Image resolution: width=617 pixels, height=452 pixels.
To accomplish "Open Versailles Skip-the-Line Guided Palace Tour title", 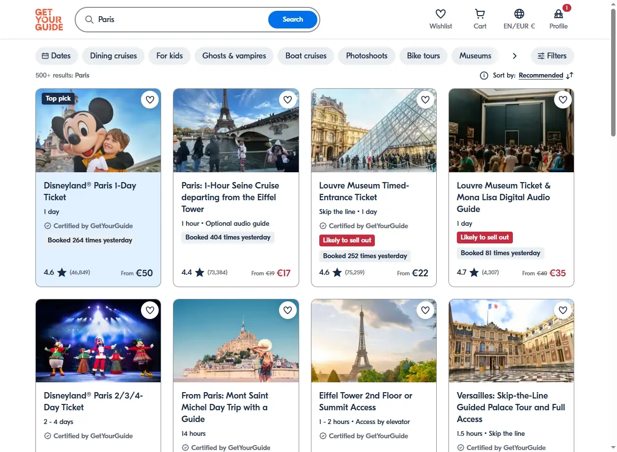I will pyautogui.click(x=511, y=407).
